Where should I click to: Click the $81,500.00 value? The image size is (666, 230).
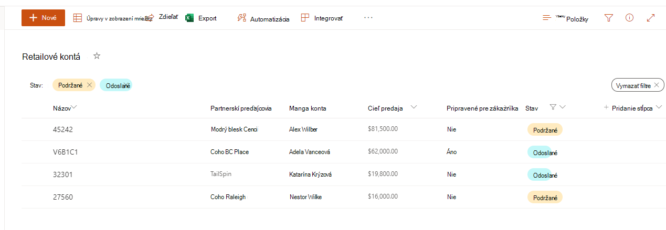tap(383, 128)
